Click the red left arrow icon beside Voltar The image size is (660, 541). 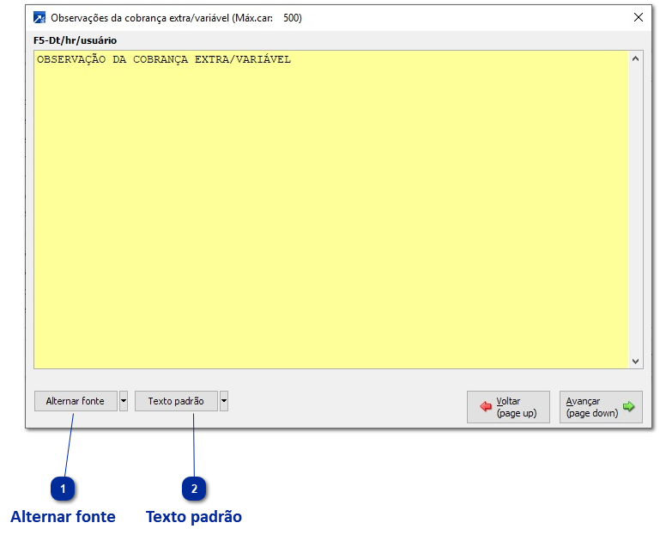[485, 406]
